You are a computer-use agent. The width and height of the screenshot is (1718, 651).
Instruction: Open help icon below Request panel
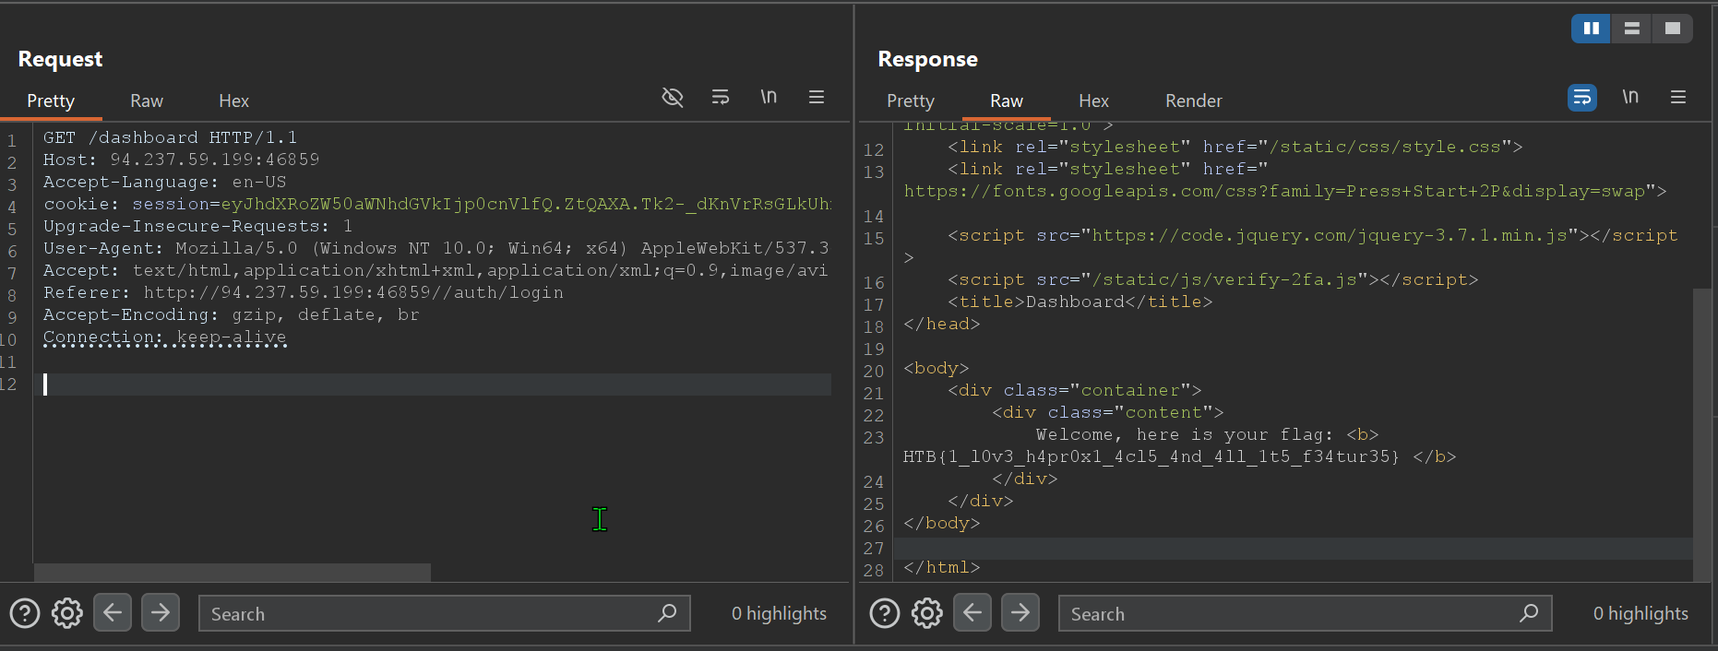[x=25, y=613]
